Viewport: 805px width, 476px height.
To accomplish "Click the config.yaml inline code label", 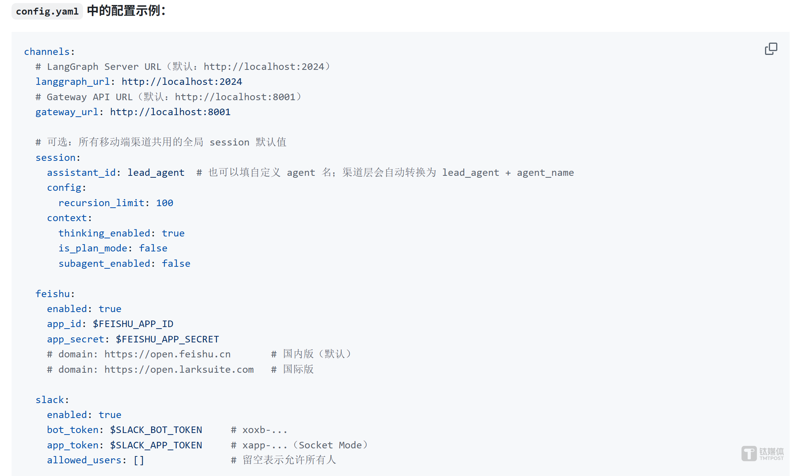I will tap(47, 11).
